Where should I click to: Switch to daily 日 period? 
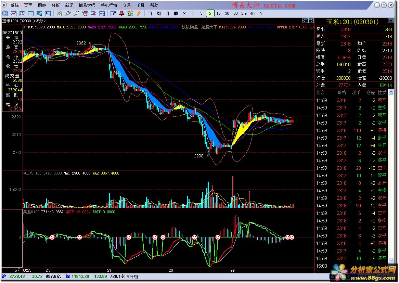tap(150, 13)
